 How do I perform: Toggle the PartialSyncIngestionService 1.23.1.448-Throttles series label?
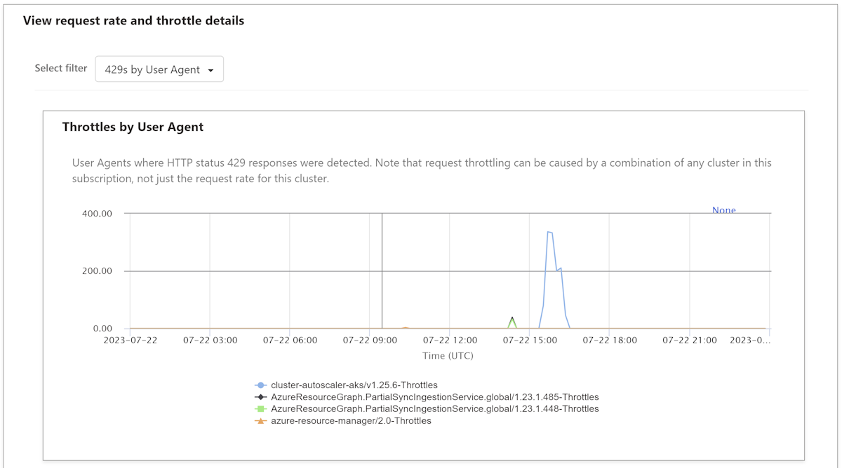[434, 408]
